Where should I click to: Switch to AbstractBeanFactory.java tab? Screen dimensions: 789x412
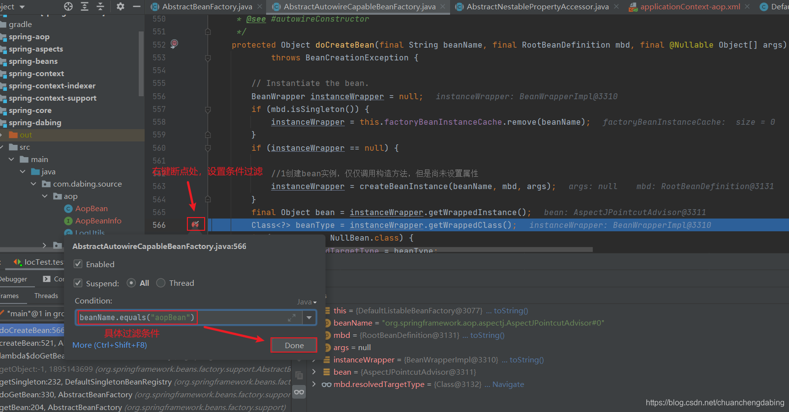tap(207, 6)
